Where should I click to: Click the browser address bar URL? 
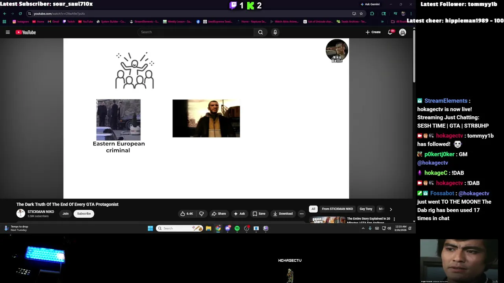coord(59,14)
